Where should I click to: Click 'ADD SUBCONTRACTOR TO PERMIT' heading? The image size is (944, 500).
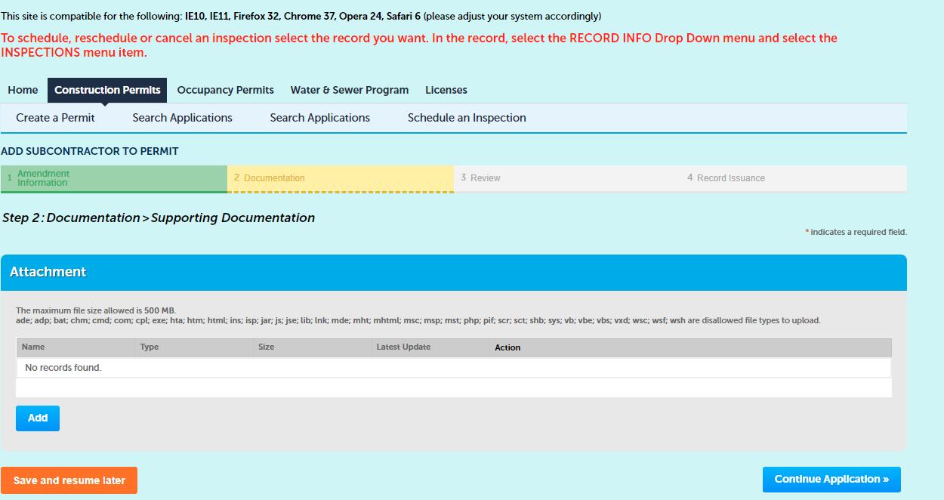90,151
